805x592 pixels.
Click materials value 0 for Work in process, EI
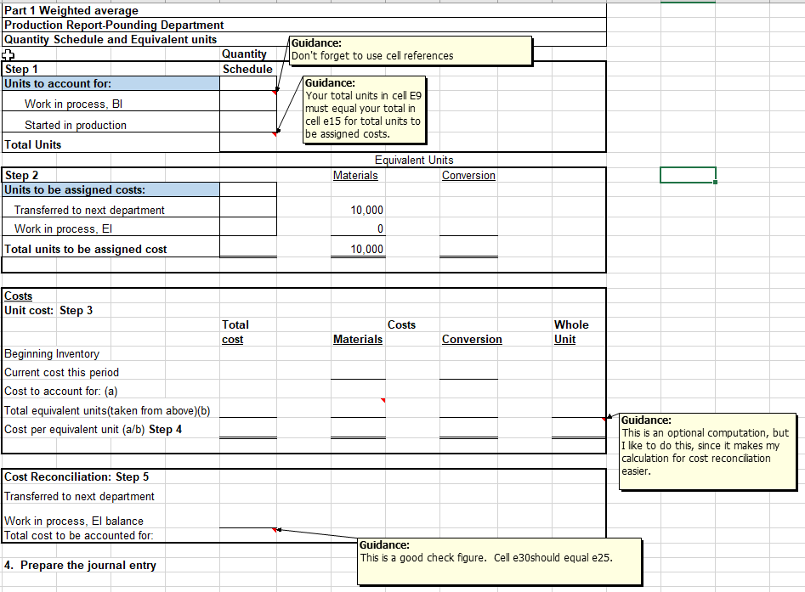(x=359, y=228)
